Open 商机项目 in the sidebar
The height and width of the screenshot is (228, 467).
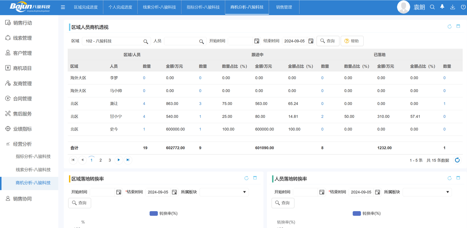tap(22, 68)
